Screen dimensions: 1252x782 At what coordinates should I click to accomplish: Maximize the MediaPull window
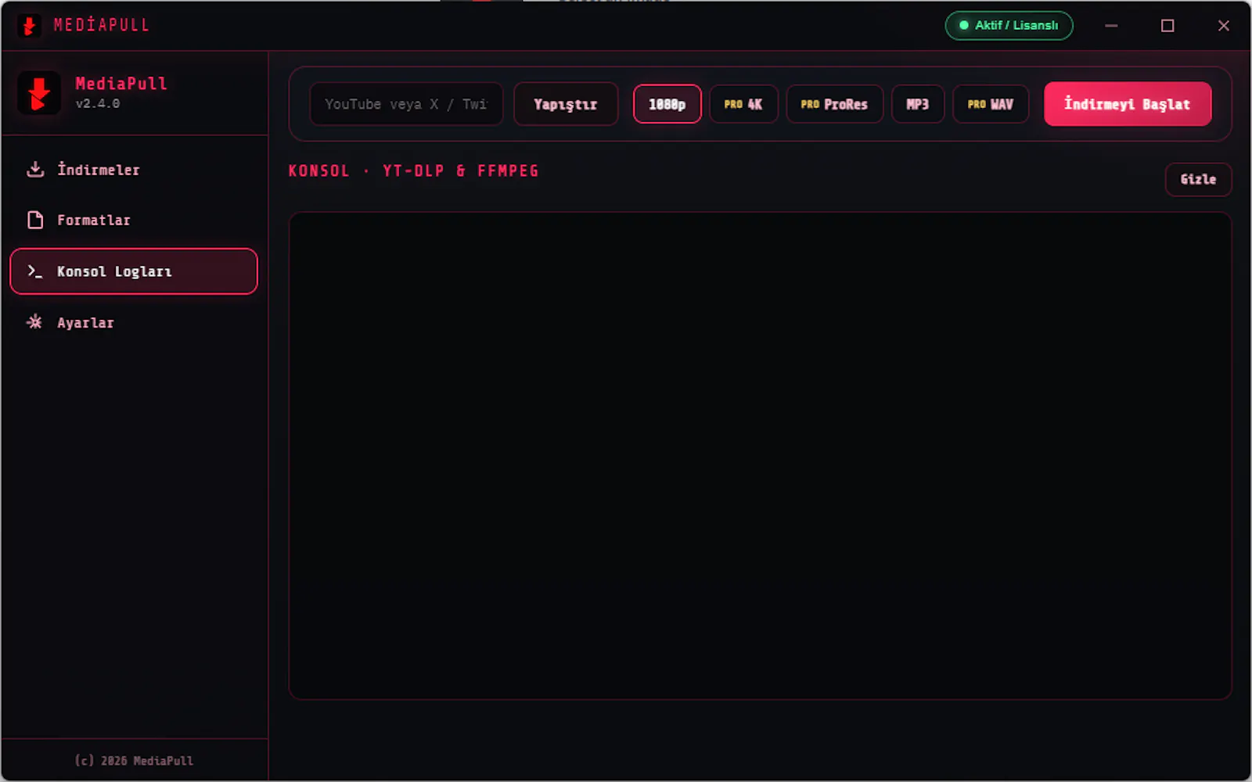[x=1167, y=26]
